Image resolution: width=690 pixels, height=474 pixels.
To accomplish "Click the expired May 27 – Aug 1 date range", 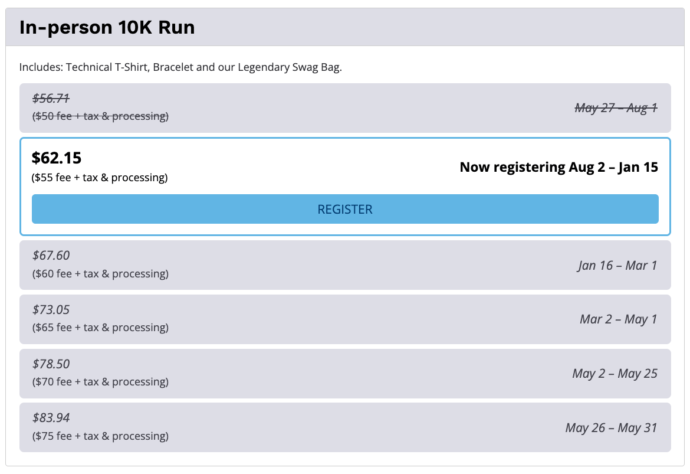I will 616,108.
